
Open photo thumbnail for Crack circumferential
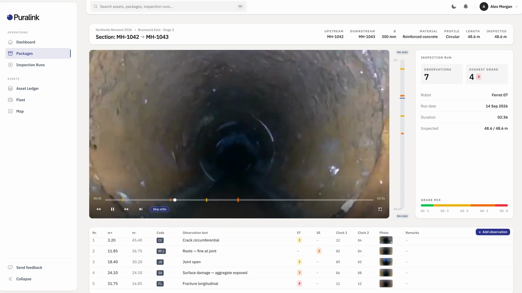click(x=386, y=240)
